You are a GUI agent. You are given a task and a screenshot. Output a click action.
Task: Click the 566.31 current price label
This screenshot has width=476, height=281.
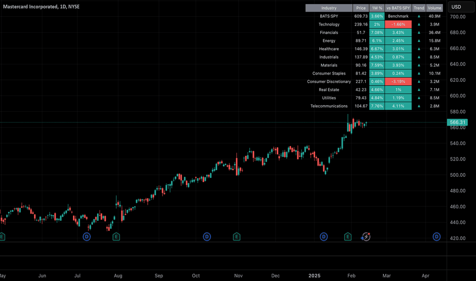pyautogui.click(x=457, y=123)
